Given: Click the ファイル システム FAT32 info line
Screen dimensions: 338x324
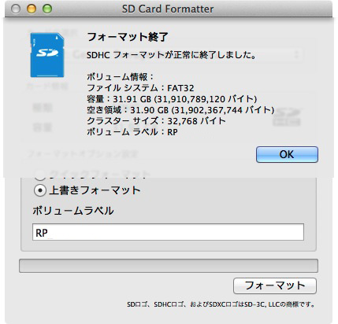Looking at the screenshot, I should click(140, 88).
